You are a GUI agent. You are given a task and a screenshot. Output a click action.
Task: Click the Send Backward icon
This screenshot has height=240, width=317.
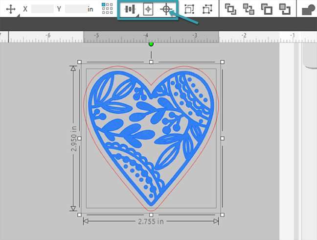285,9
